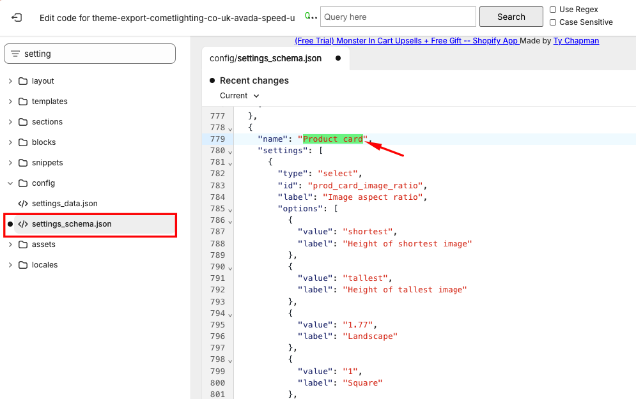Image resolution: width=636 pixels, height=399 pixels.
Task: Expand the locales folder chevron
Action: [x=10, y=265]
